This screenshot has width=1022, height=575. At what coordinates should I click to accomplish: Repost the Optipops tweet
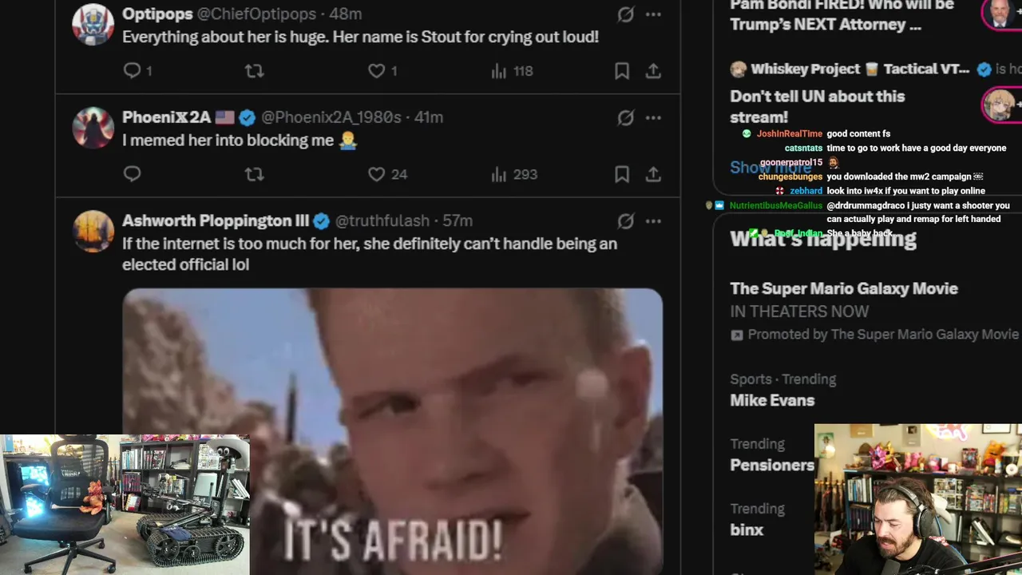254,71
